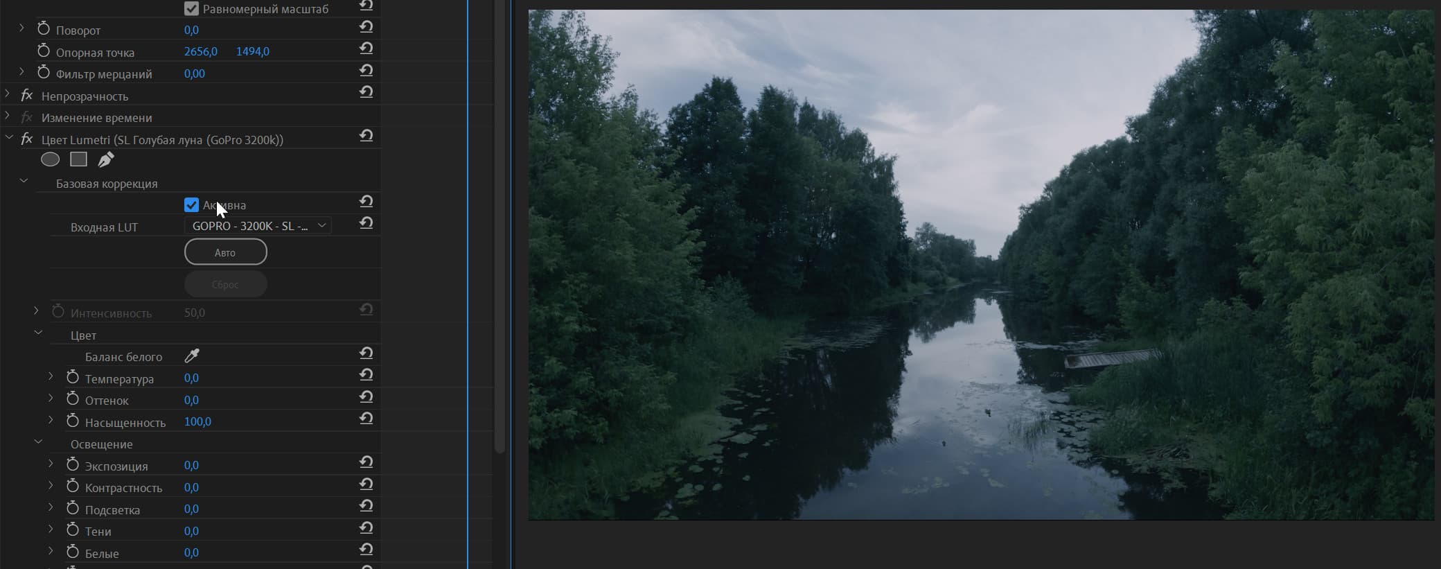Collapse the Цвет group
Viewport: 1441px width, 569px height.
click(x=39, y=333)
